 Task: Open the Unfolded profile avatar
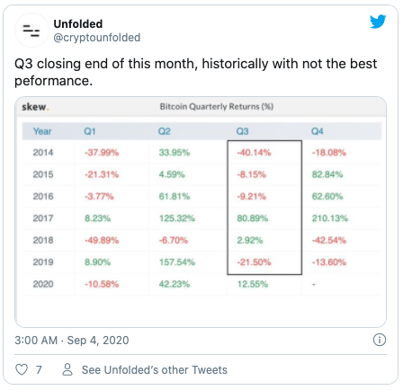point(31,31)
